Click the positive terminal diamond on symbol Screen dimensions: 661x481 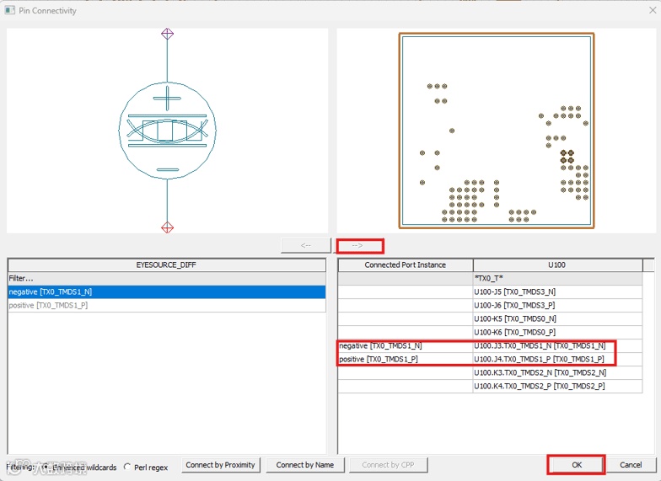pyautogui.click(x=167, y=34)
